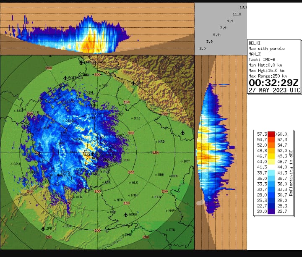Viewport: 302px width, 257px height.
Task: Click the Agra airport plane icon
Action: coord(125,215)
